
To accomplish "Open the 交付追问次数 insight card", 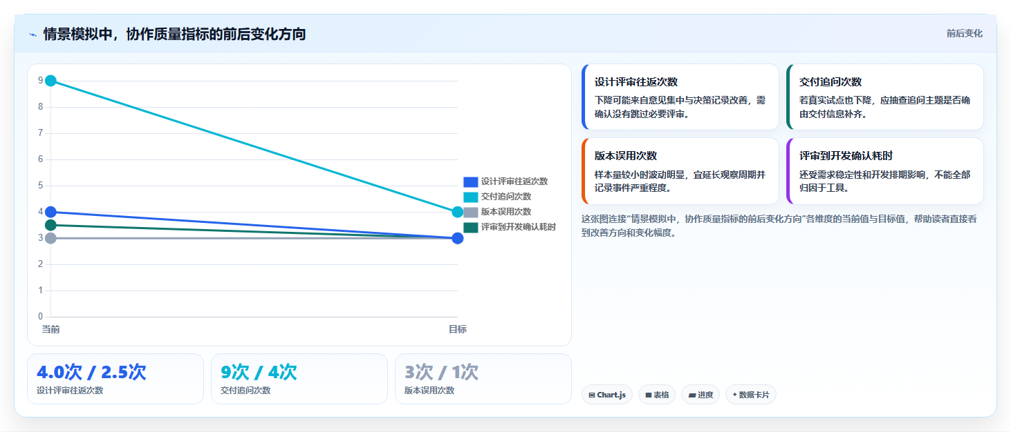I will point(885,97).
